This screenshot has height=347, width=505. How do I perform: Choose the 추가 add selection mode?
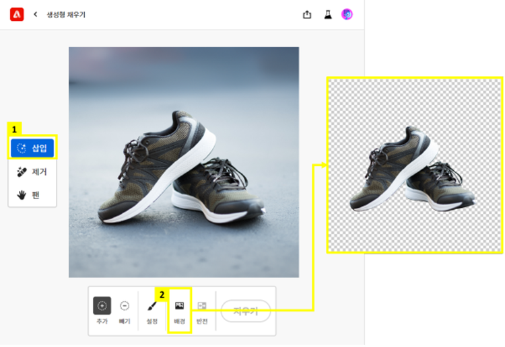102,311
